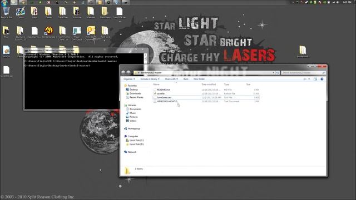Image resolution: width=356 pixels, height=200 pixels.
Task: Open the Youtube folder on desktop
Action: click(x=77, y=12)
